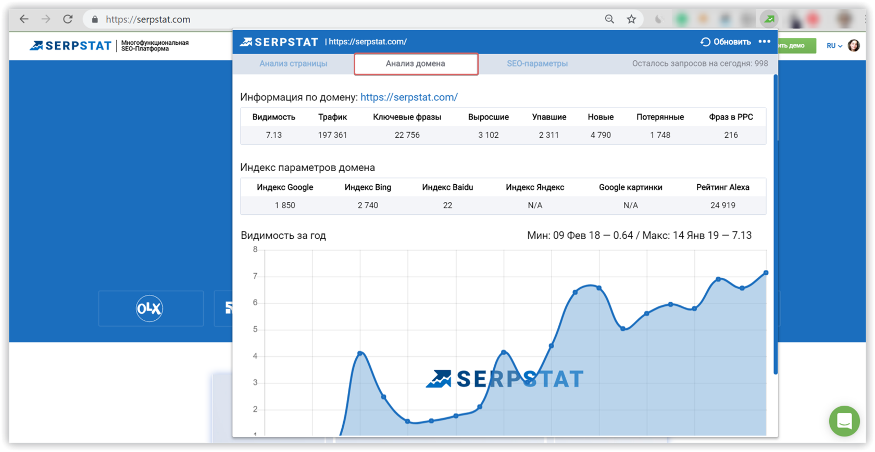Click Фраз в PPC value 216
Image resolution: width=875 pixels, height=452 pixels.
[x=731, y=135]
